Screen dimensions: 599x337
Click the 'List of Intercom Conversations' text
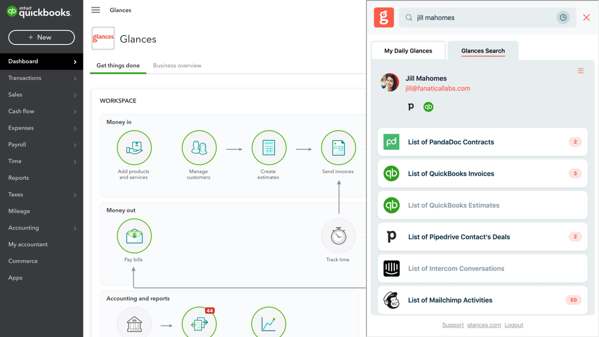pos(456,269)
